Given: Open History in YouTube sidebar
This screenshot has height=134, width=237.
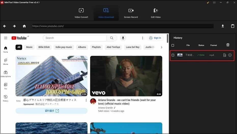Looking at the screenshot, I should [6, 98].
